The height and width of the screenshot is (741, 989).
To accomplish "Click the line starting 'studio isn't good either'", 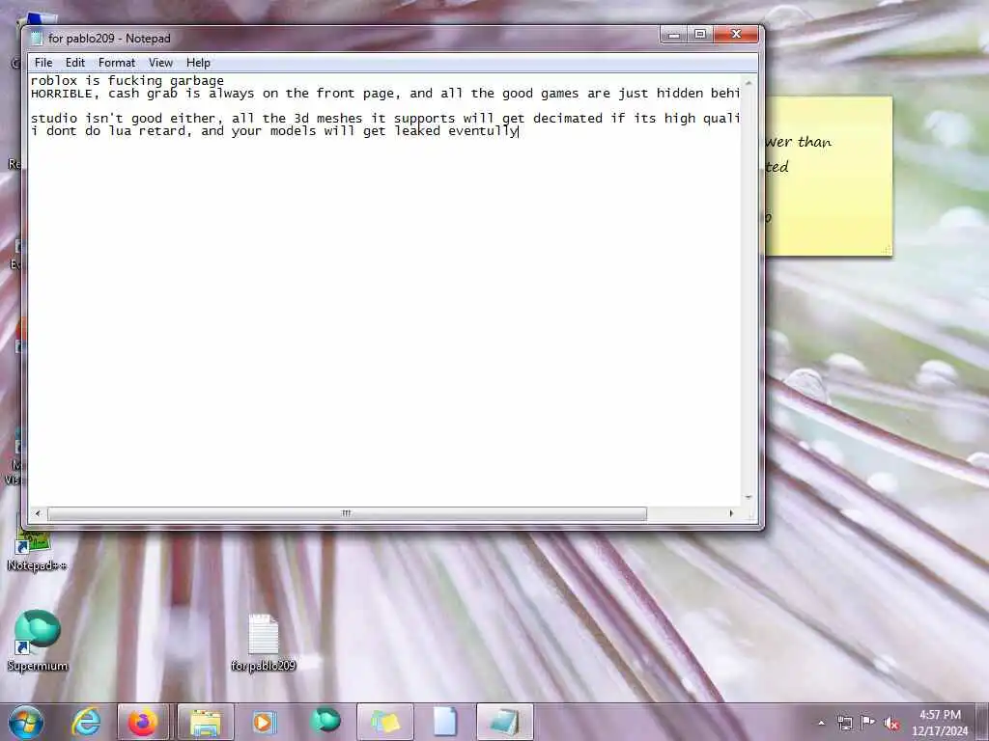I will [x=384, y=119].
